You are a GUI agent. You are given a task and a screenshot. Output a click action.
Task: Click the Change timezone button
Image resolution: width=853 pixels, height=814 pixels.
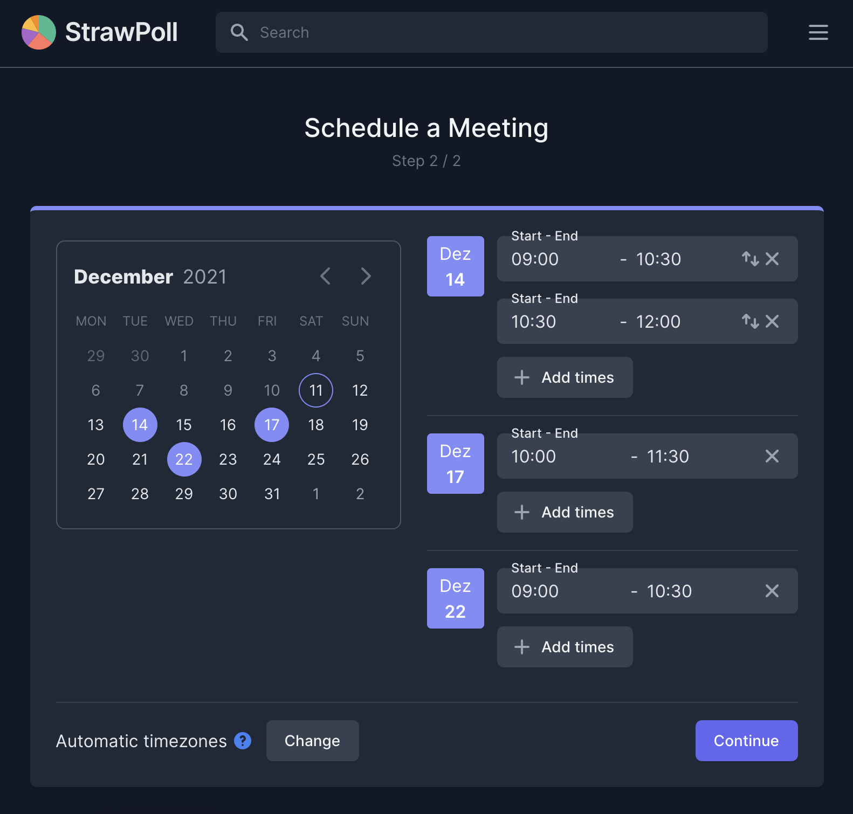[x=312, y=741]
